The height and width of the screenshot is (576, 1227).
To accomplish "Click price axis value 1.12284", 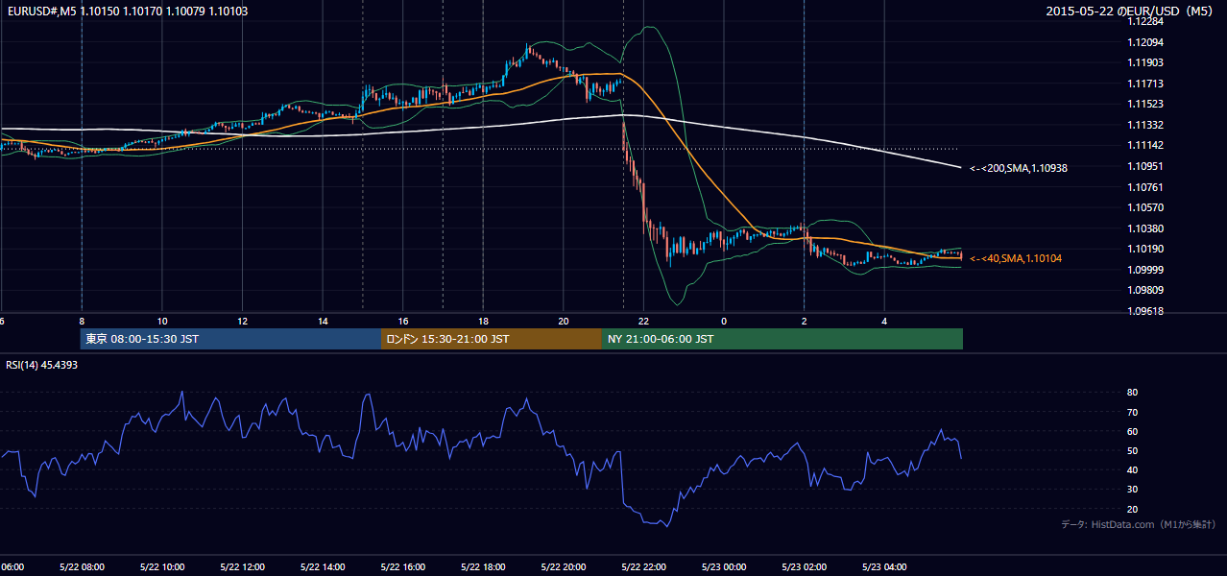I will pyautogui.click(x=1146, y=21).
